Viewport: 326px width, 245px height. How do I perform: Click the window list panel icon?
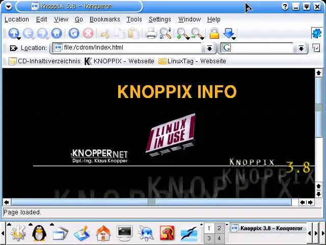click(60, 234)
